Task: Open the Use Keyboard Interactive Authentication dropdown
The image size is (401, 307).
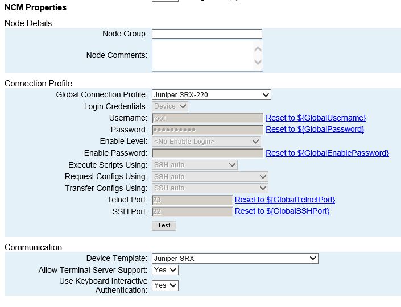Action: point(165,285)
